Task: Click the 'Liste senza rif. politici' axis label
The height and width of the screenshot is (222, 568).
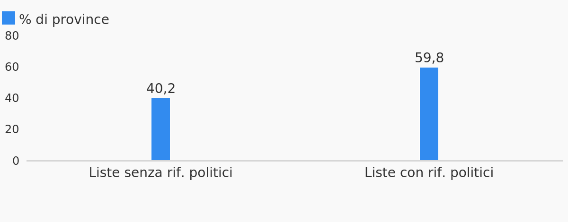Action: 161,173
